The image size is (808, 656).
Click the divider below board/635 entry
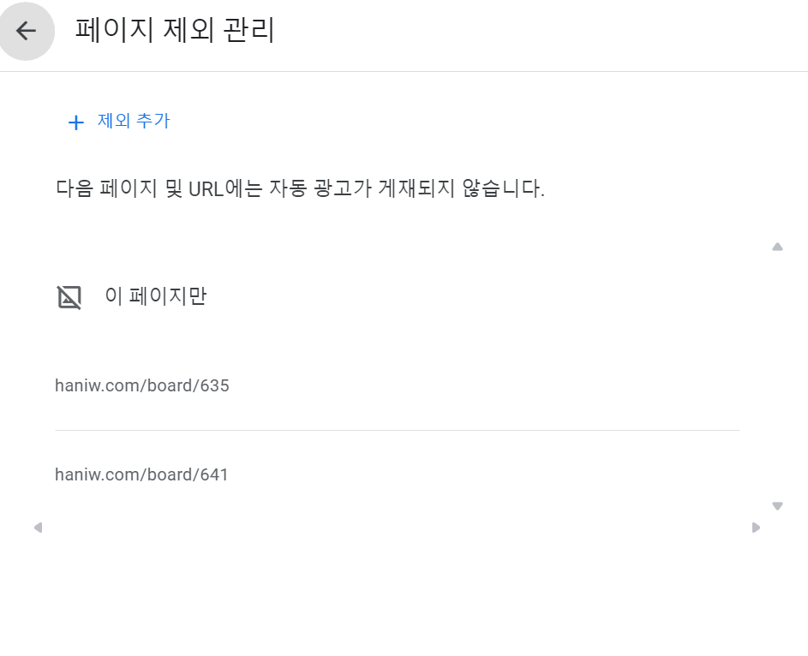pos(398,430)
